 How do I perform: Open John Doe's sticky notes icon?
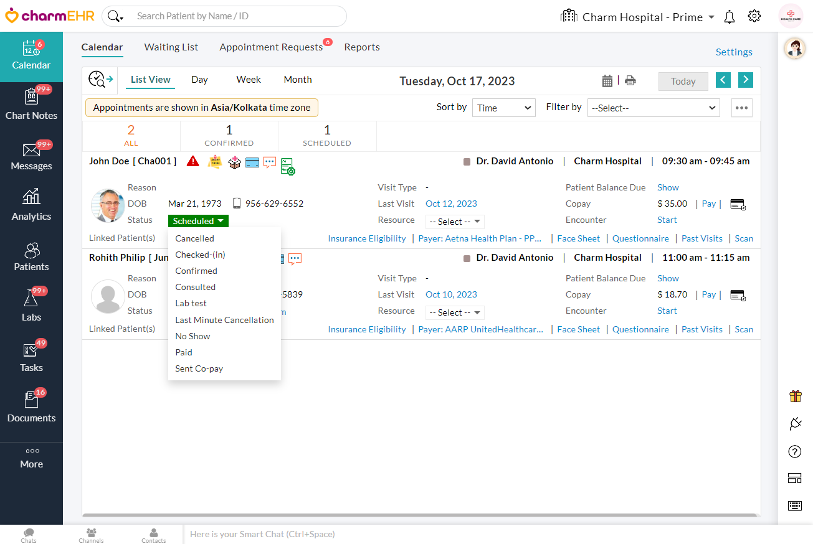[x=214, y=162]
